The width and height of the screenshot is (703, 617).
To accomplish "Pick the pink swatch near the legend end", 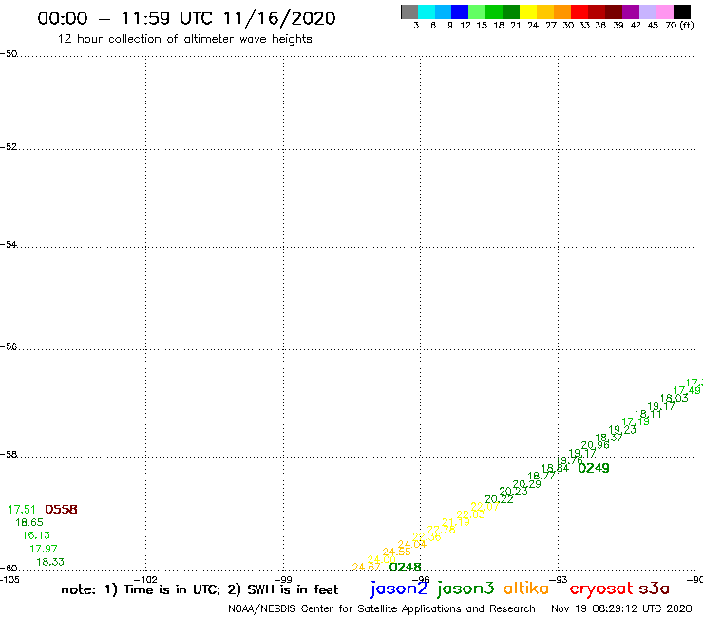I will point(664,11).
